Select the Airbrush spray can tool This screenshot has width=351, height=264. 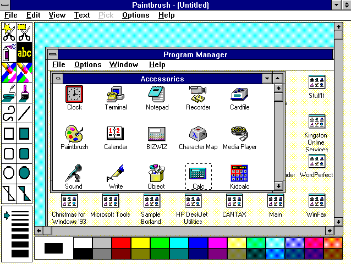tap(9, 52)
